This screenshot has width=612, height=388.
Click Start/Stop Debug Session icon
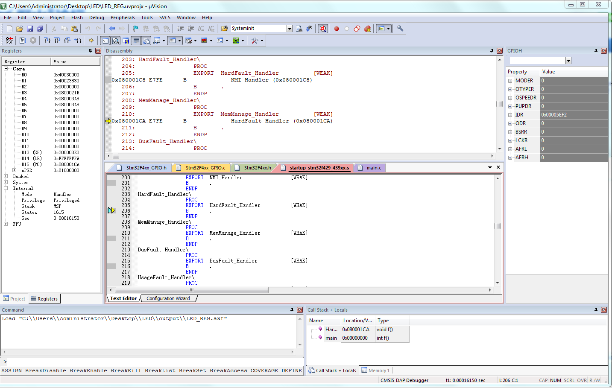(323, 29)
